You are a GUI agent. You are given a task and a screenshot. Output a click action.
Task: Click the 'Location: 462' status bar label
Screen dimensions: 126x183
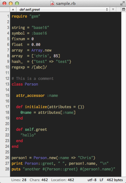(63, 180)
